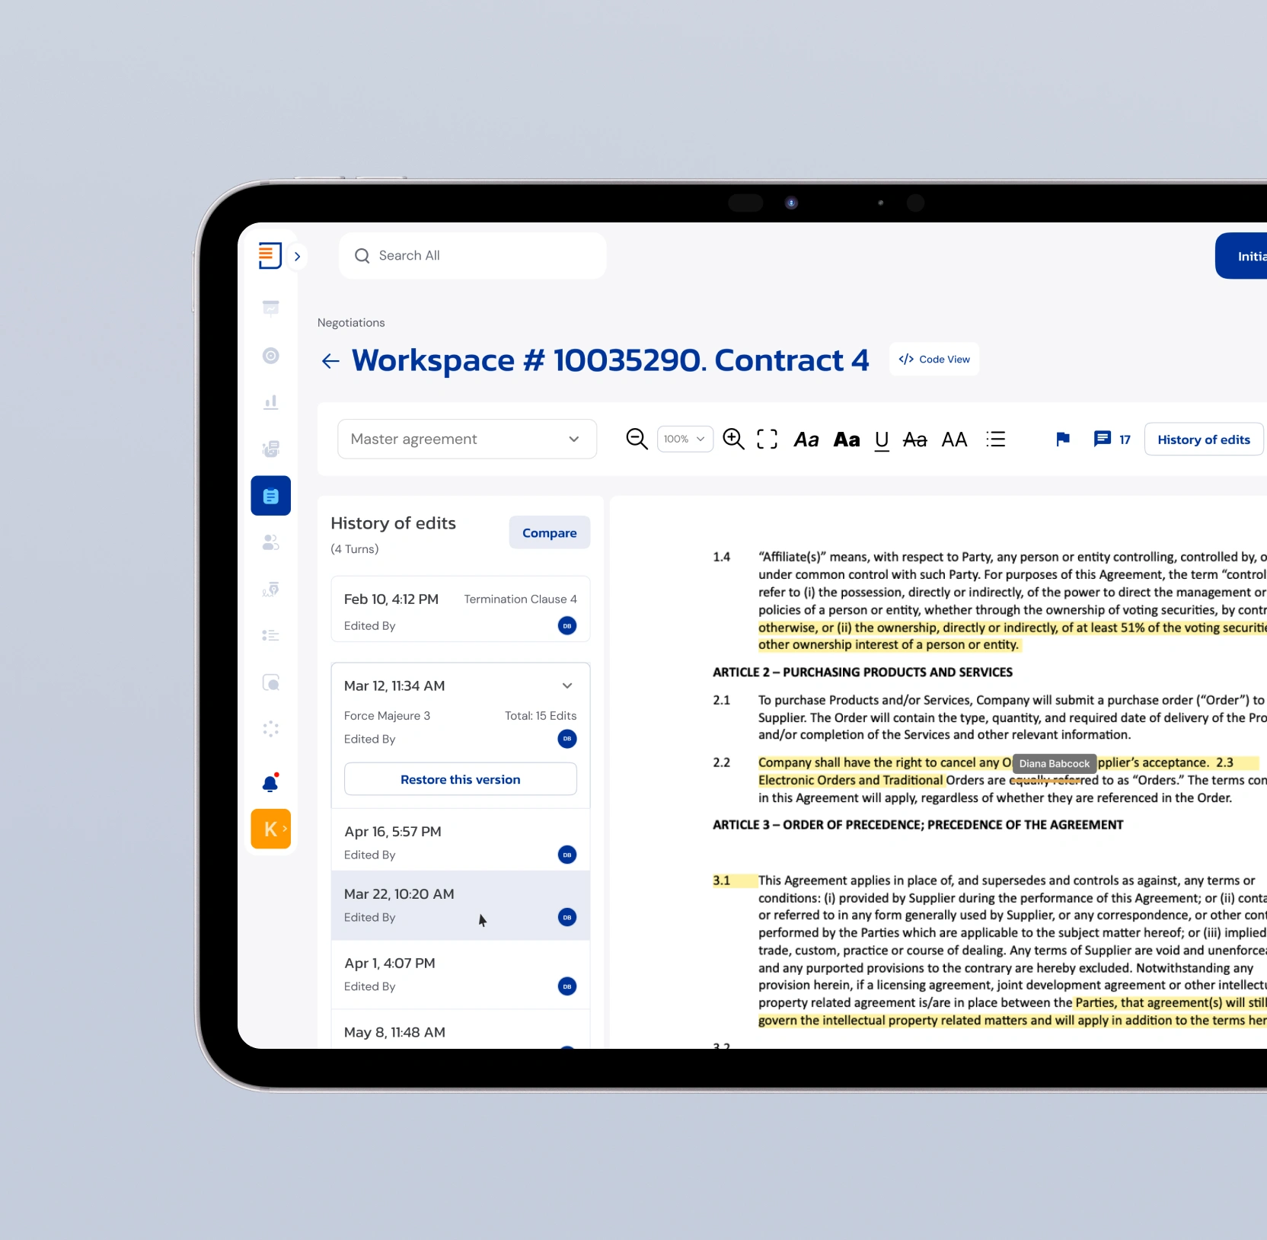Click Restore this version
Viewport: 1267px width, 1240px height.
pyautogui.click(x=461, y=780)
